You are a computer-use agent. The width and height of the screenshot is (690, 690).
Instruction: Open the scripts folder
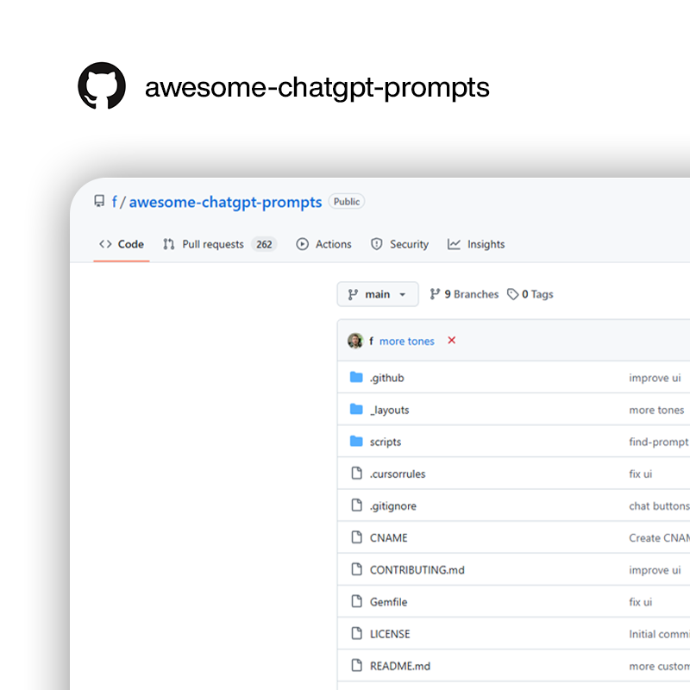[x=386, y=442]
